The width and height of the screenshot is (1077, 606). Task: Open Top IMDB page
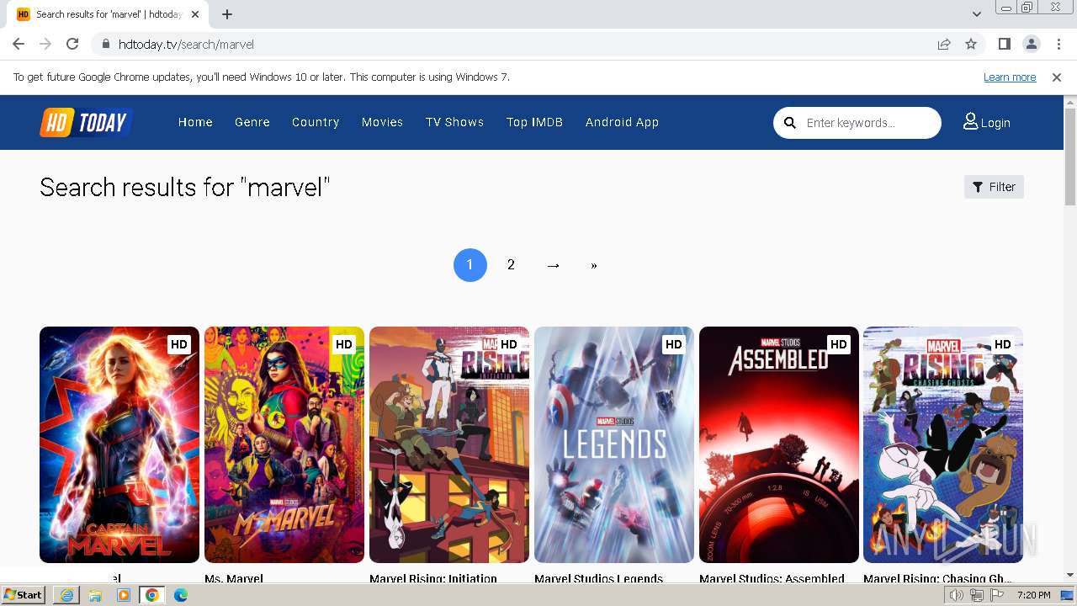534,122
